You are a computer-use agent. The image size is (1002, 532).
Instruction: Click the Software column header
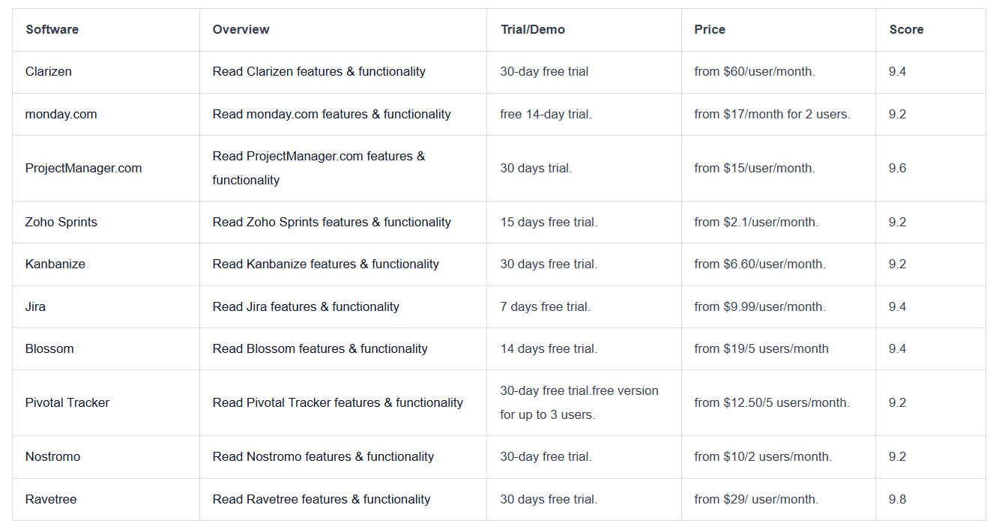pyautogui.click(x=52, y=30)
